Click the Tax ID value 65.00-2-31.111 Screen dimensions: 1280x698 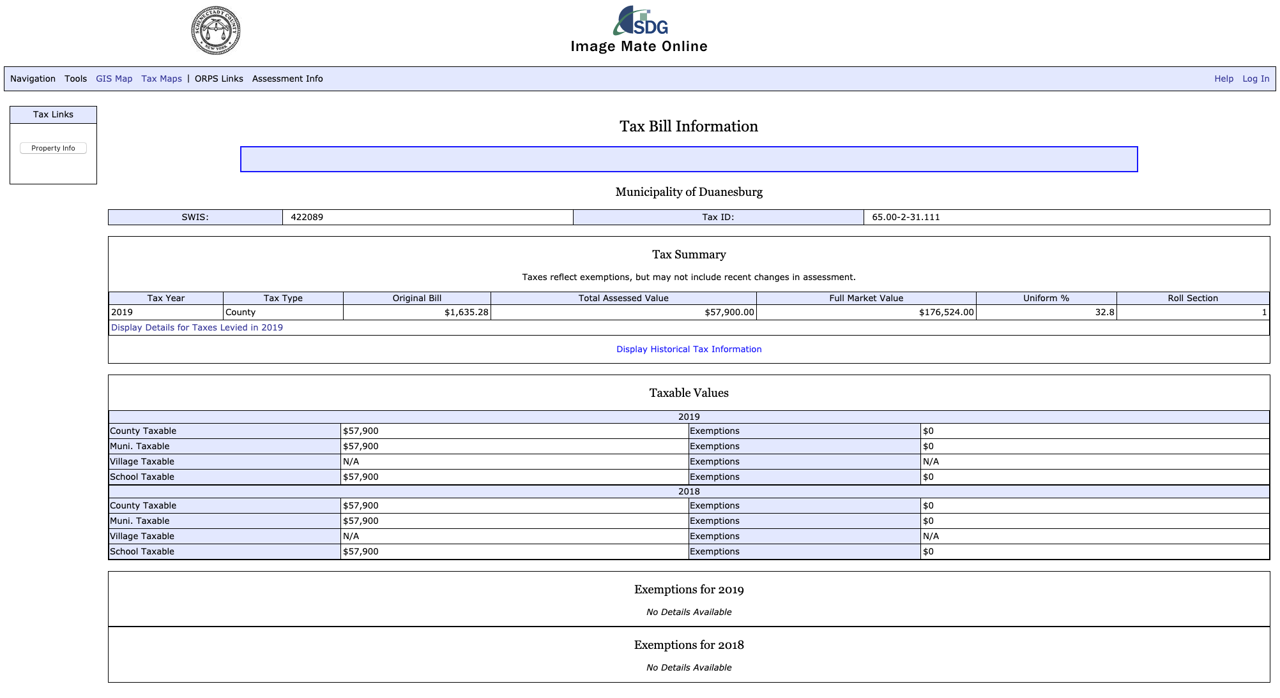pos(905,217)
